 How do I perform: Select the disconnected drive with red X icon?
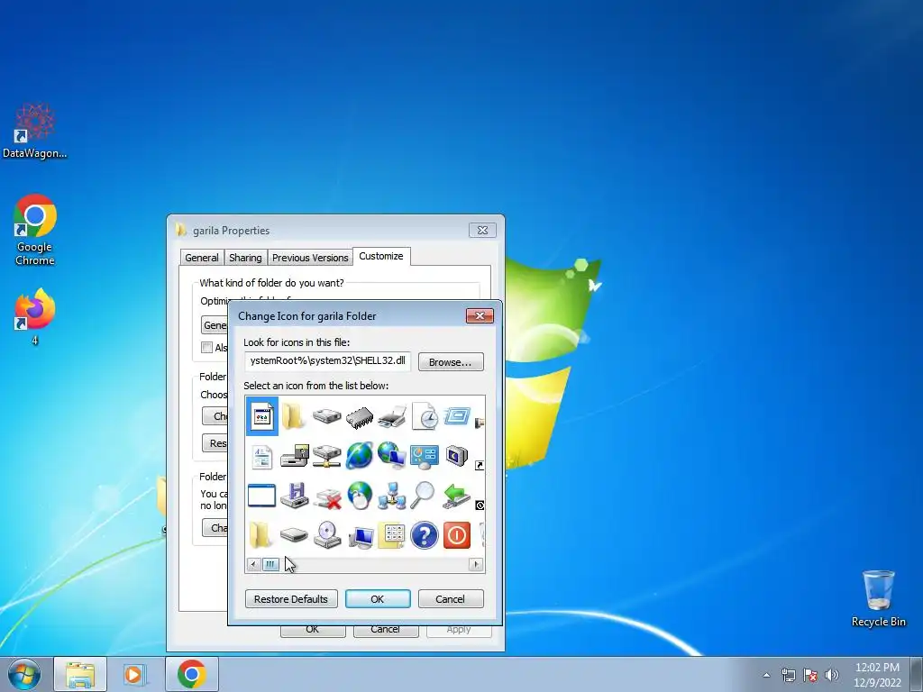click(x=327, y=497)
